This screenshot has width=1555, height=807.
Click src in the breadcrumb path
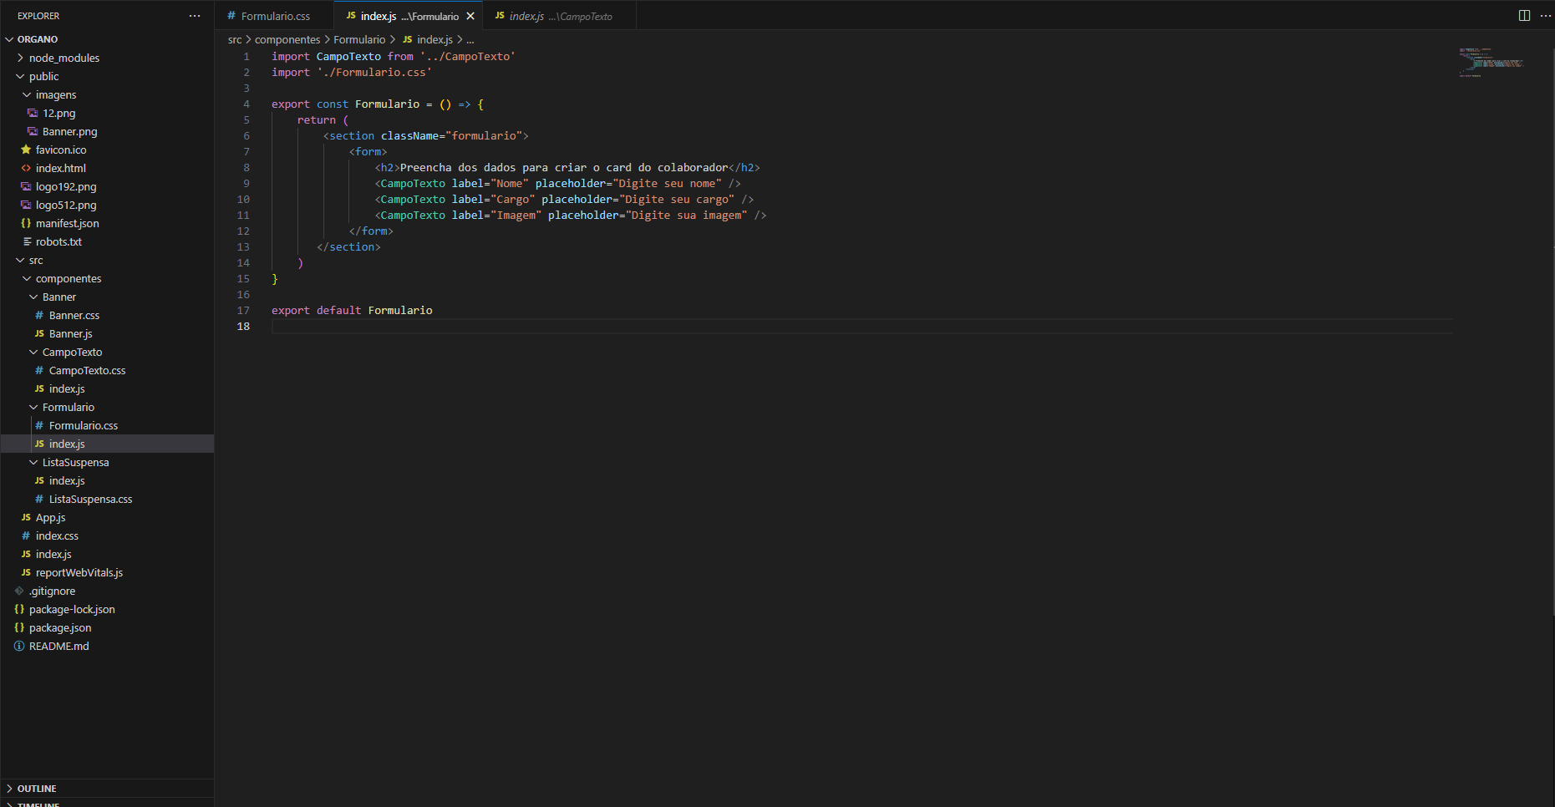click(x=235, y=39)
